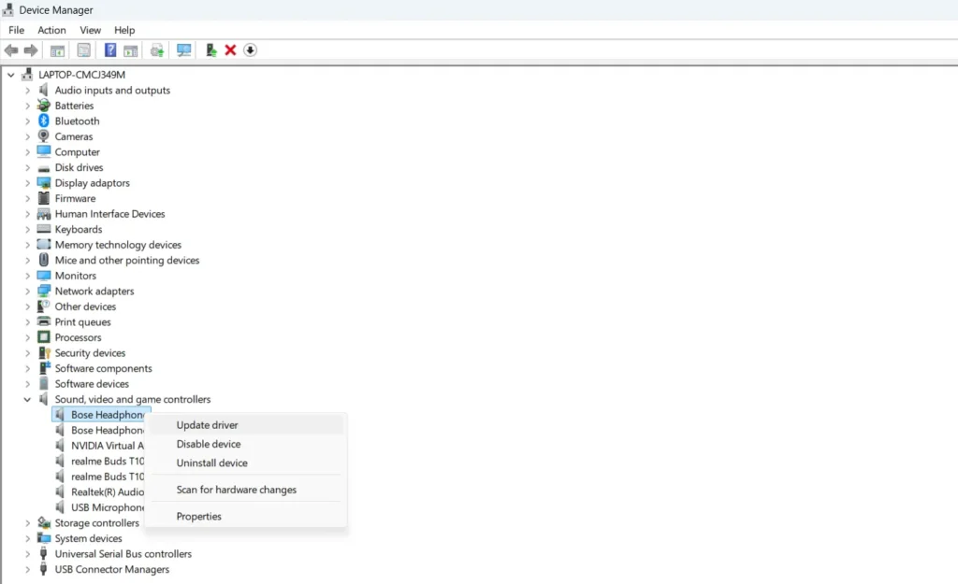Click the Batteries category icon

click(x=43, y=106)
